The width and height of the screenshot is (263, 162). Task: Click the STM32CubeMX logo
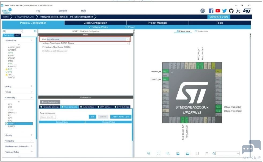(x=7, y=11)
